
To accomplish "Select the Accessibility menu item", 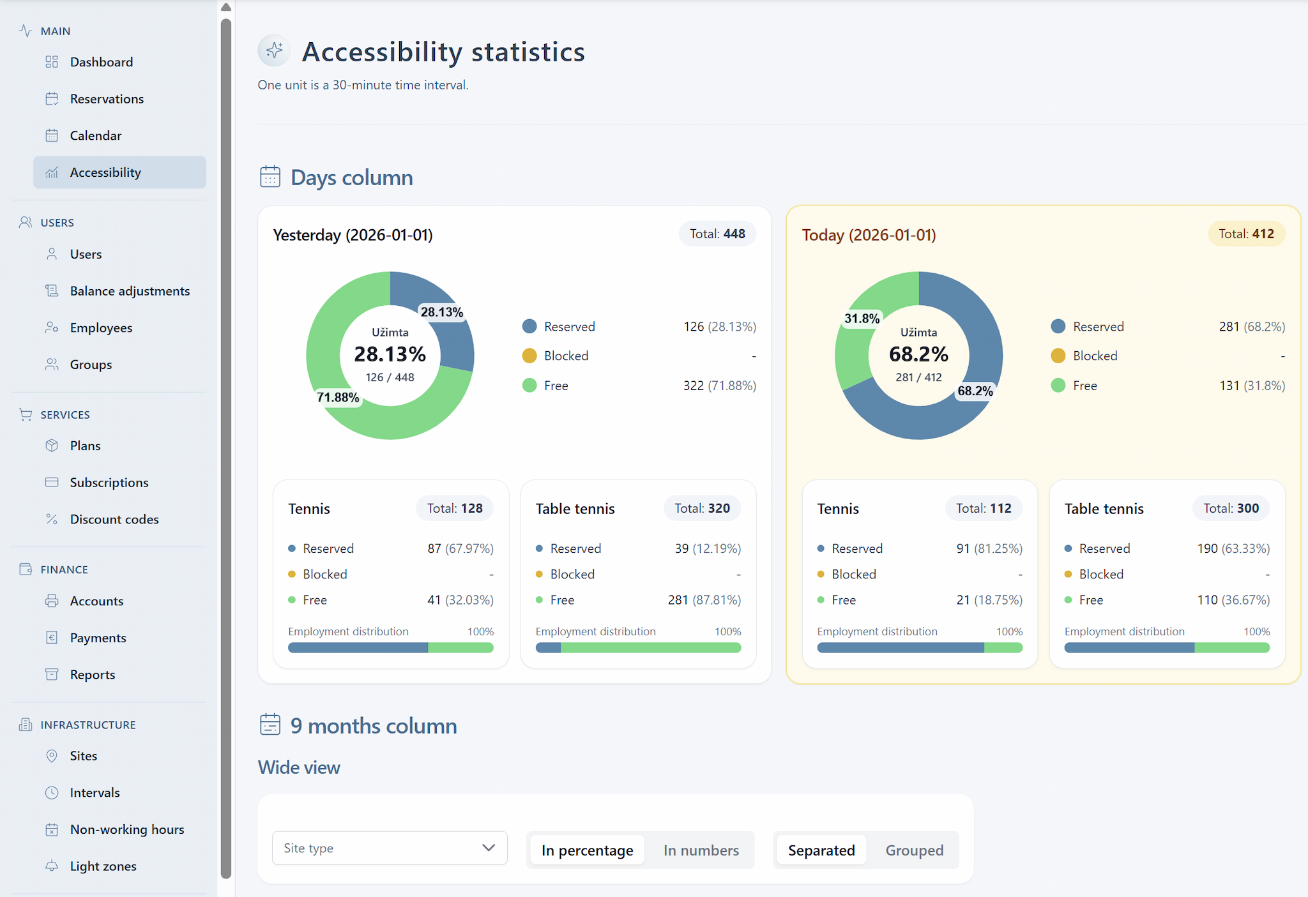I will 119,172.
